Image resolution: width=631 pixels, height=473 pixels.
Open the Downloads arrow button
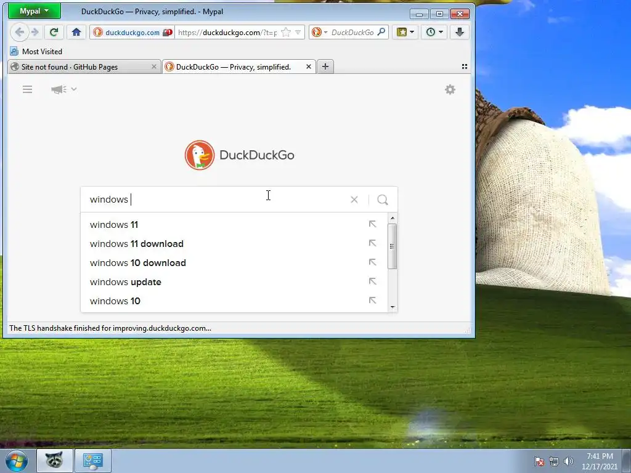[460, 32]
